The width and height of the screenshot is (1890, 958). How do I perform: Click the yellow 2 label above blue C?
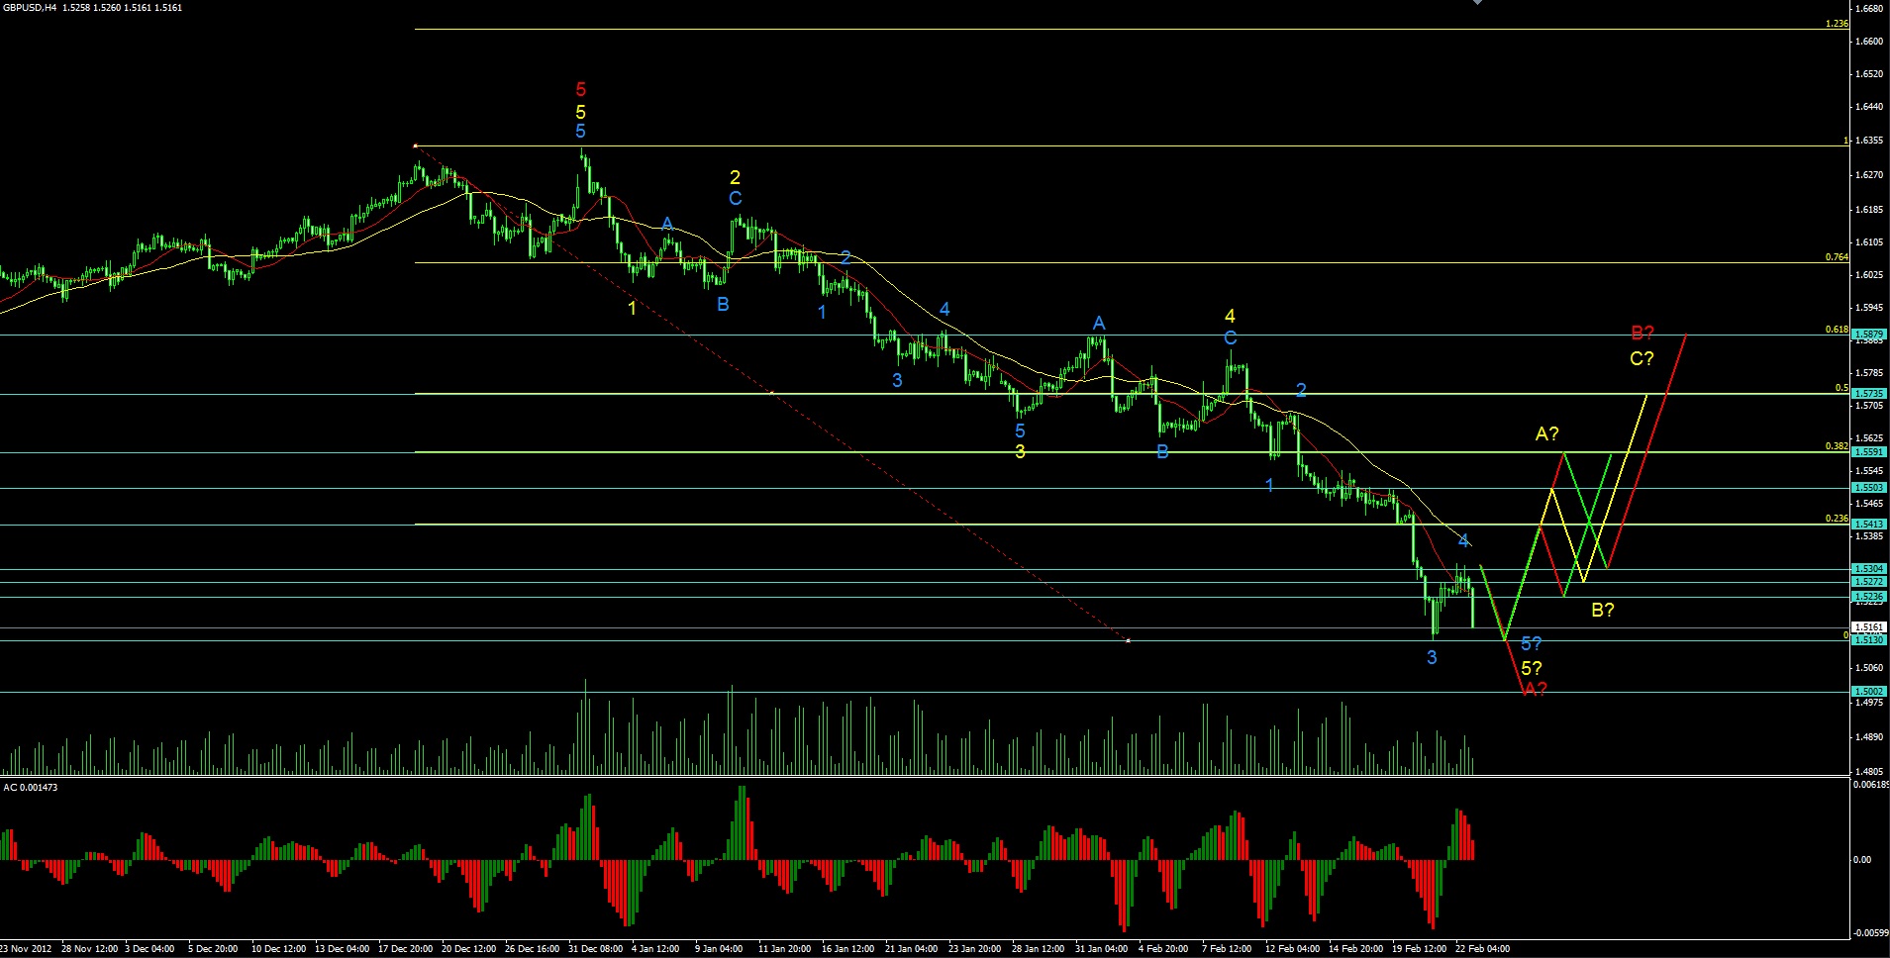point(735,177)
